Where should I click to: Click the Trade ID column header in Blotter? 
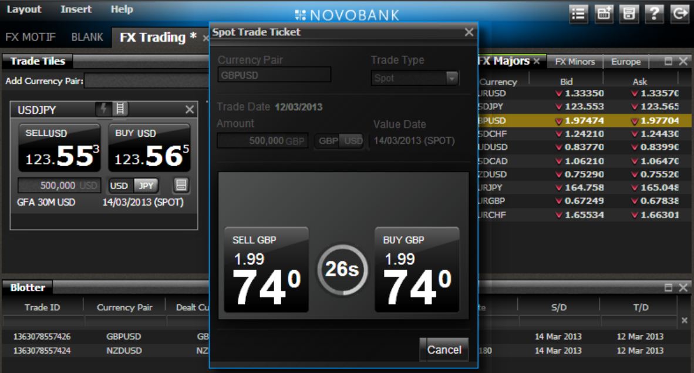[x=42, y=307]
